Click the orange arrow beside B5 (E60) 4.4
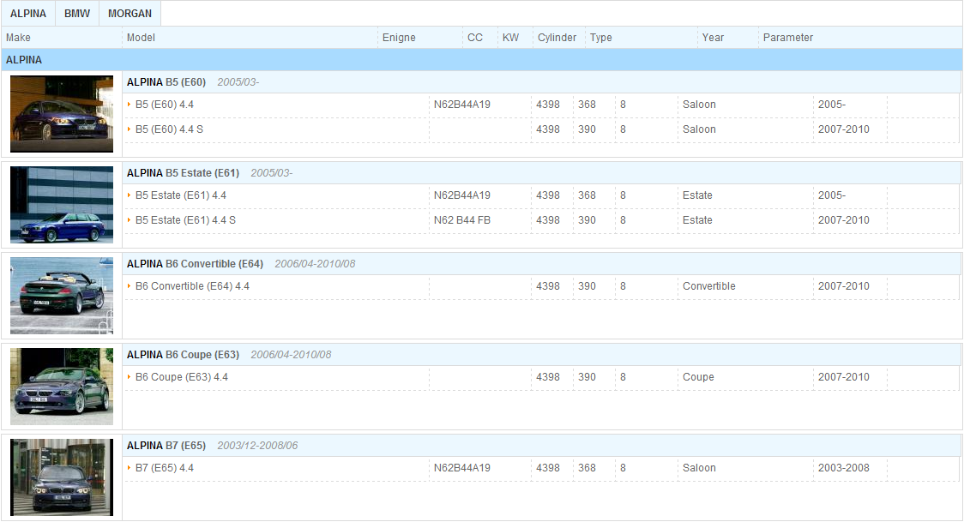This screenshot has width=964, height=522. point(130,105)
